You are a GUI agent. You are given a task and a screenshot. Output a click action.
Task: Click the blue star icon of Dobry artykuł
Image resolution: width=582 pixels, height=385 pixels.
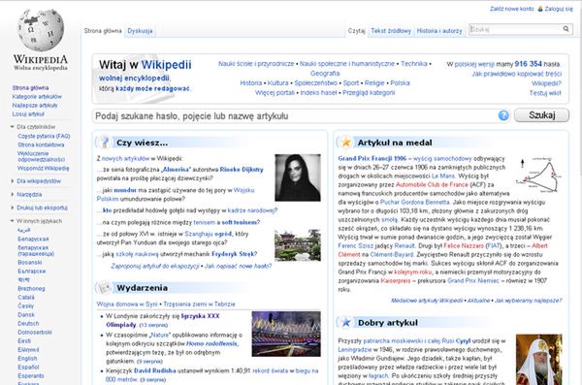(x=346, y=322)
